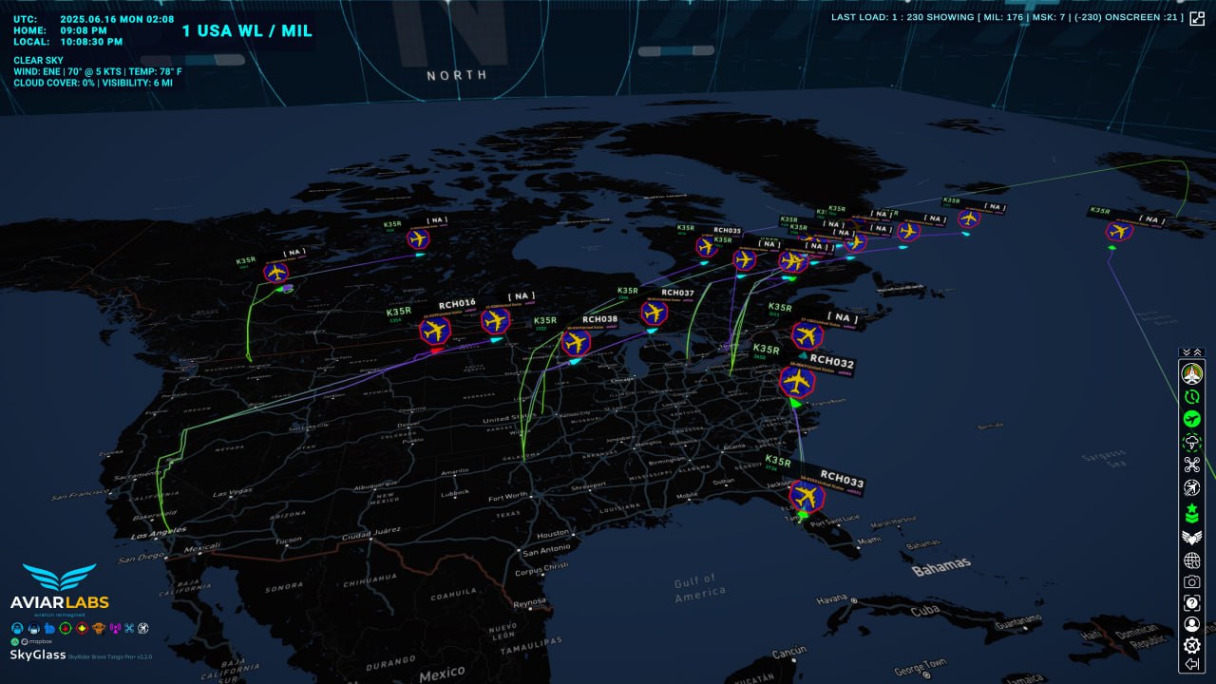Image resolution: width=1216 pixels, height=684 pixels.
Task: Click the green refresh clock icon
Action: tap(1191, 396)
